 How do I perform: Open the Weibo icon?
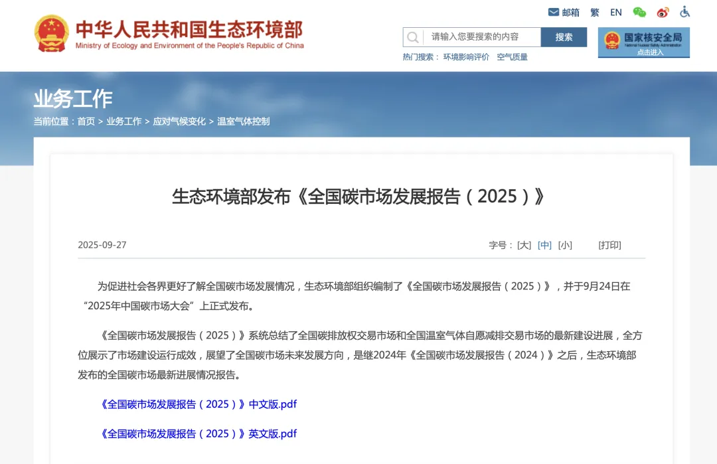pos(662,12)
